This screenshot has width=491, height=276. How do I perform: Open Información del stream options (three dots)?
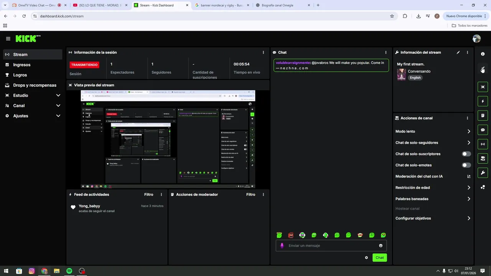467,53
